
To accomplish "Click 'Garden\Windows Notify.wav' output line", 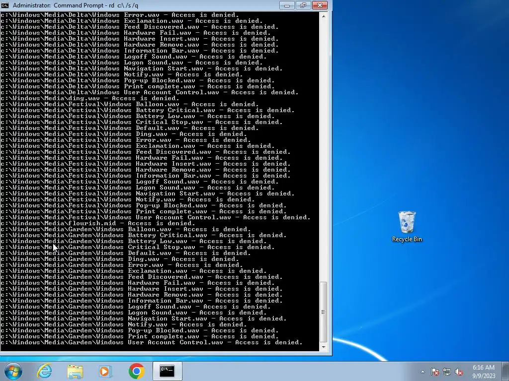I will click(x=124, y=324).
